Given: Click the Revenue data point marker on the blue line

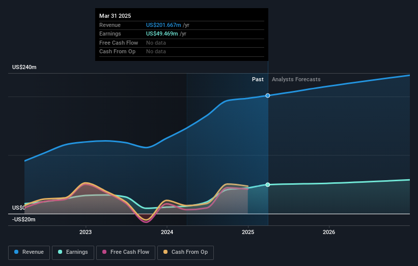Looking at the screenshot, I should click(x=268, y=95).
